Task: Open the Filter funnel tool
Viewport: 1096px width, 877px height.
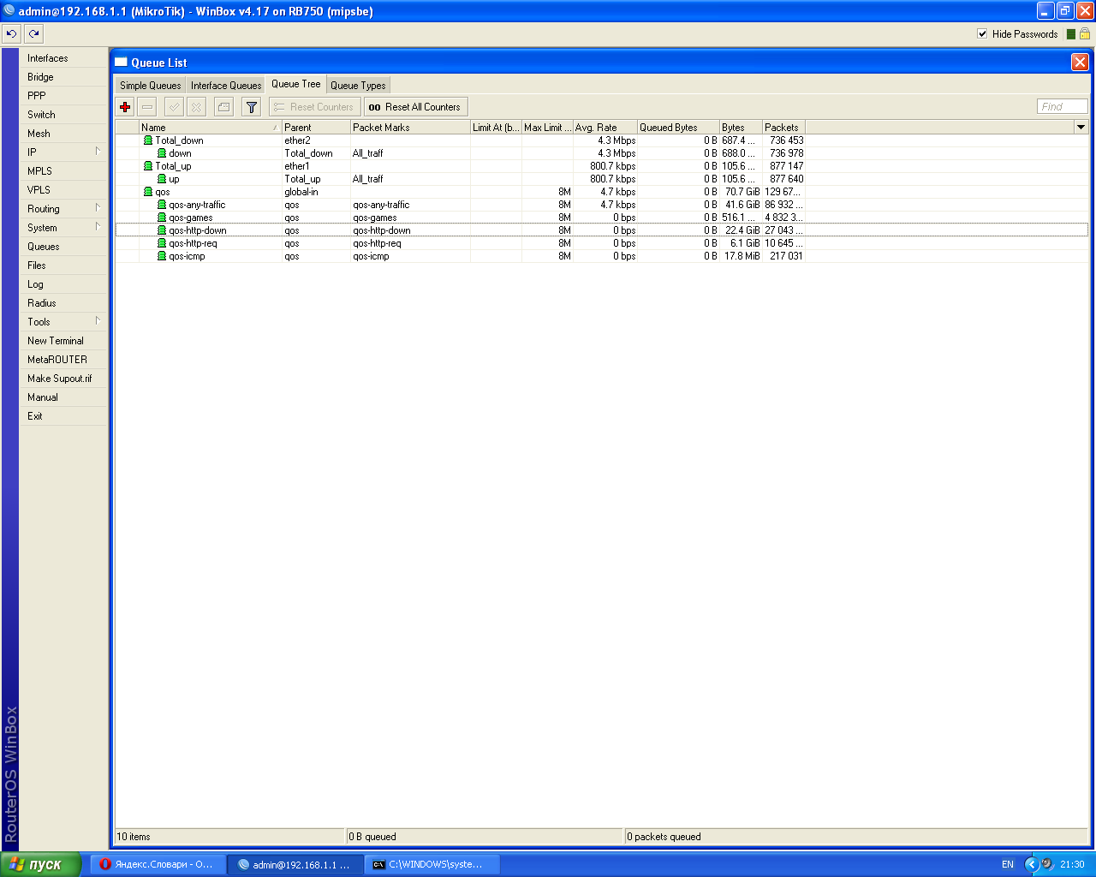Action: click(251, 107)
